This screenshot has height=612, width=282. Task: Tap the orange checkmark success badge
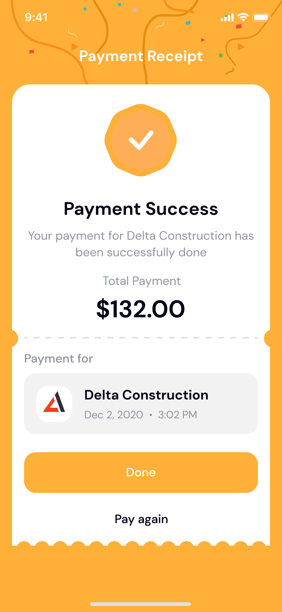[x=141, y=140]
